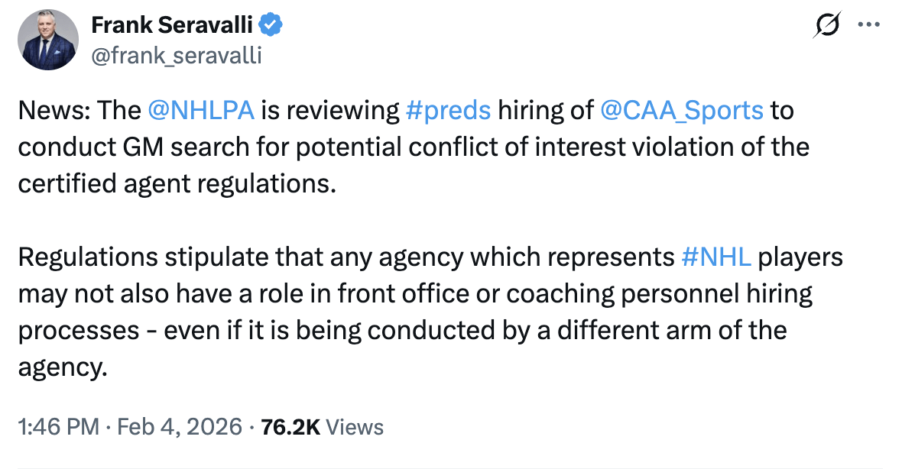Summon Grok via the slash-circle icon

pos(828,24)
